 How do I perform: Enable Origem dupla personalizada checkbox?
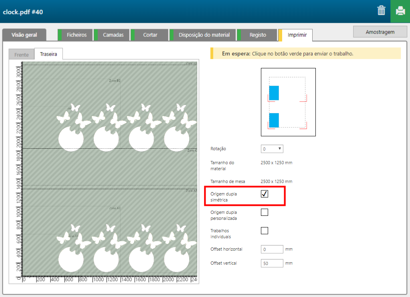click(x=265, y=212)
